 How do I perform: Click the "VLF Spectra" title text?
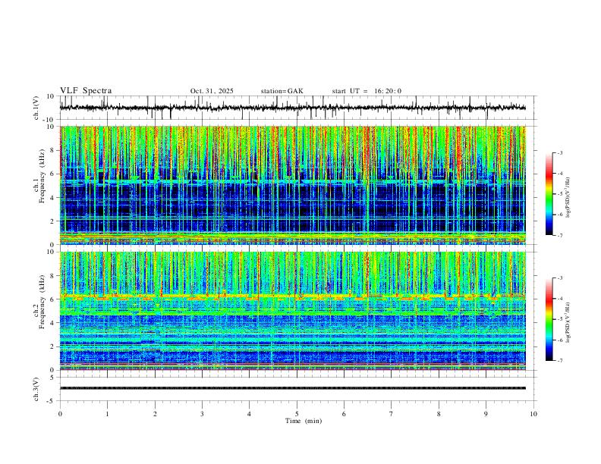tap(86, 91)
